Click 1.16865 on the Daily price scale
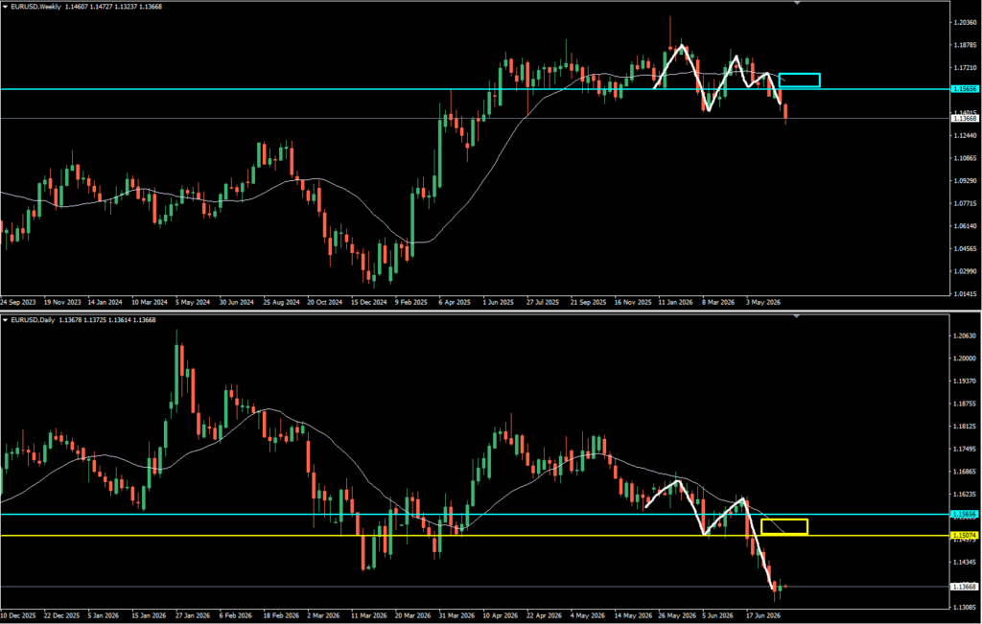 tap(965, 472)
